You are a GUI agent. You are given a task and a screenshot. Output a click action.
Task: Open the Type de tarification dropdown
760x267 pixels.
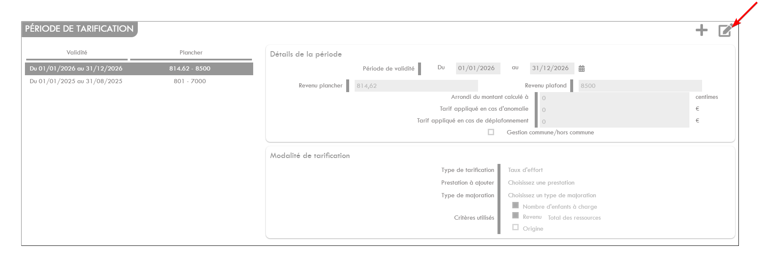pos(525,170)
